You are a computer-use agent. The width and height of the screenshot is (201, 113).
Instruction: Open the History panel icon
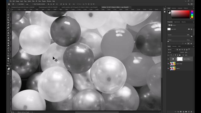click(x=165, y=9)
